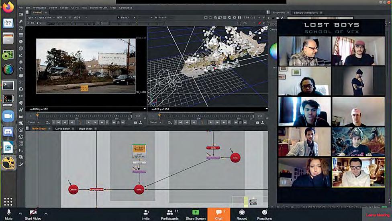Open the sRGB viewer process dropdown
Image resolution: width=392 pixels, height=221 pixels.
coord(80,18)
